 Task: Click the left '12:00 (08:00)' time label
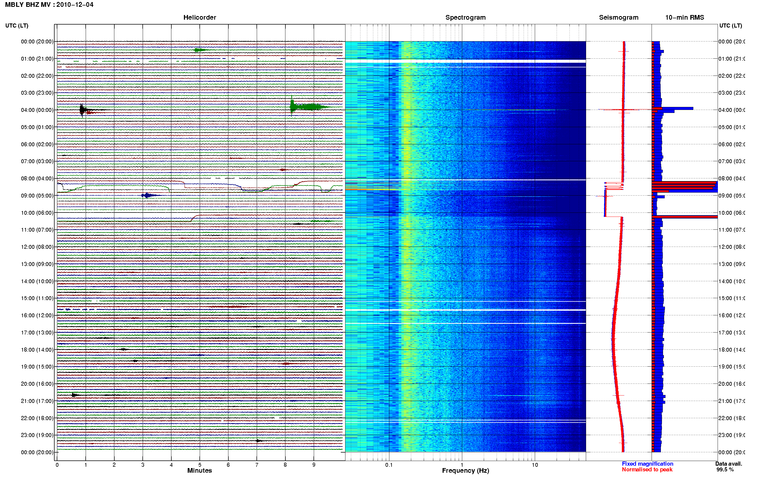(x=37, y=247)
